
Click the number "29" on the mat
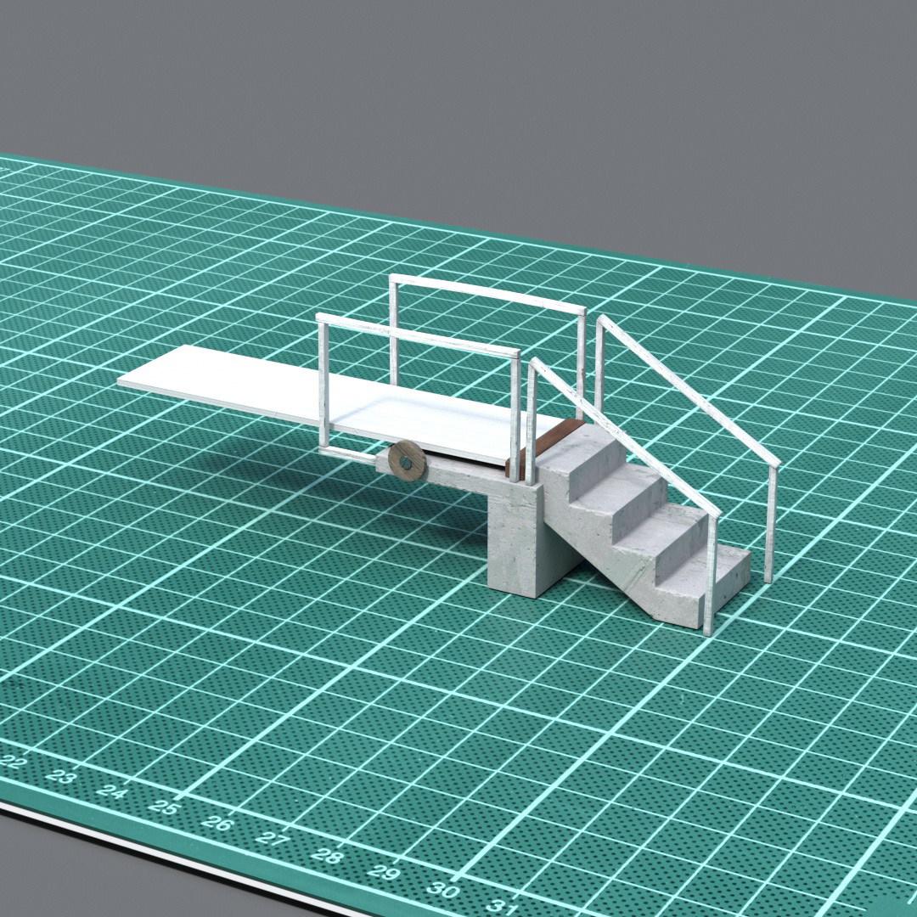pos(385,873)
